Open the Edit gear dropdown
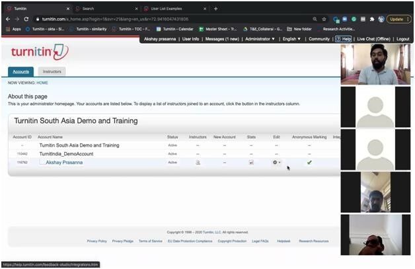Viewport: 415px width, 269px height. coord(277,162)
